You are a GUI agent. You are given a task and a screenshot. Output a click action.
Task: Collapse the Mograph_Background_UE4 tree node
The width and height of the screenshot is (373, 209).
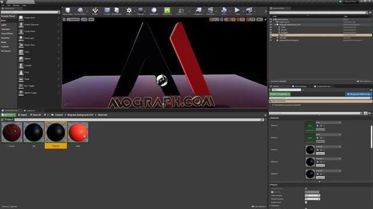[x=275, y=24]
